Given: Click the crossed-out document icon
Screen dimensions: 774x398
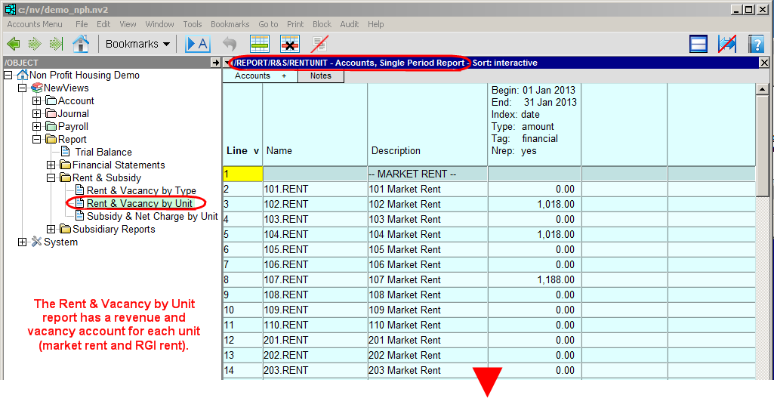Looking at the screenshot, I should click(x=319, y=44).
